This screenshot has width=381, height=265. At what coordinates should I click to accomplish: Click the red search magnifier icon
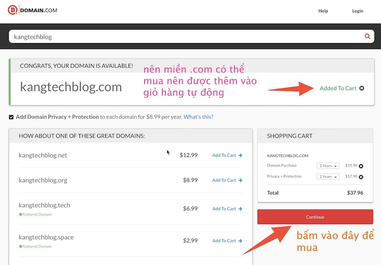pos(367,36)
